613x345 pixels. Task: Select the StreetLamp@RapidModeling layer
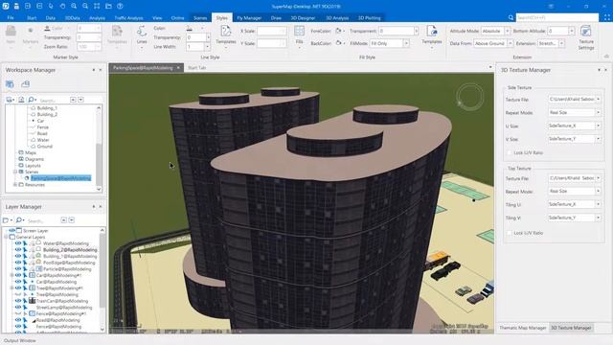(x=64, y=308)
